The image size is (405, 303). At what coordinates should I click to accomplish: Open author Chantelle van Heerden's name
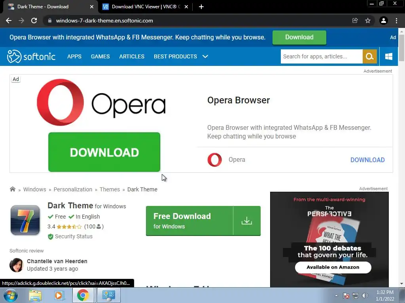coord(57,261)
